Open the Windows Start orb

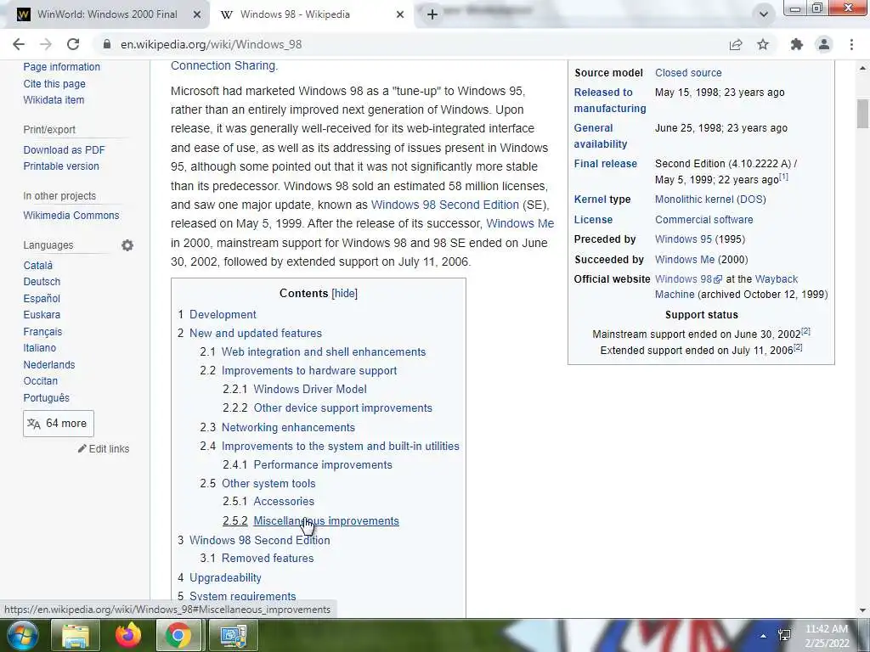pyautogui.click(x=21, y=635)
